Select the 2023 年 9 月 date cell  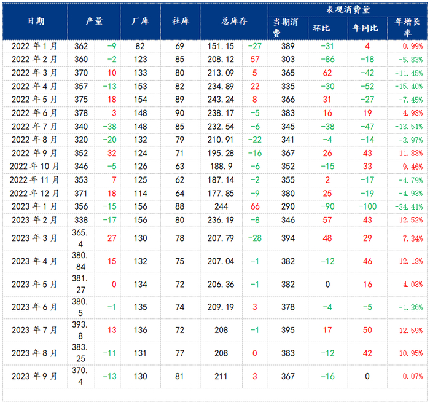pyautogui.click(x=34, y=376)
